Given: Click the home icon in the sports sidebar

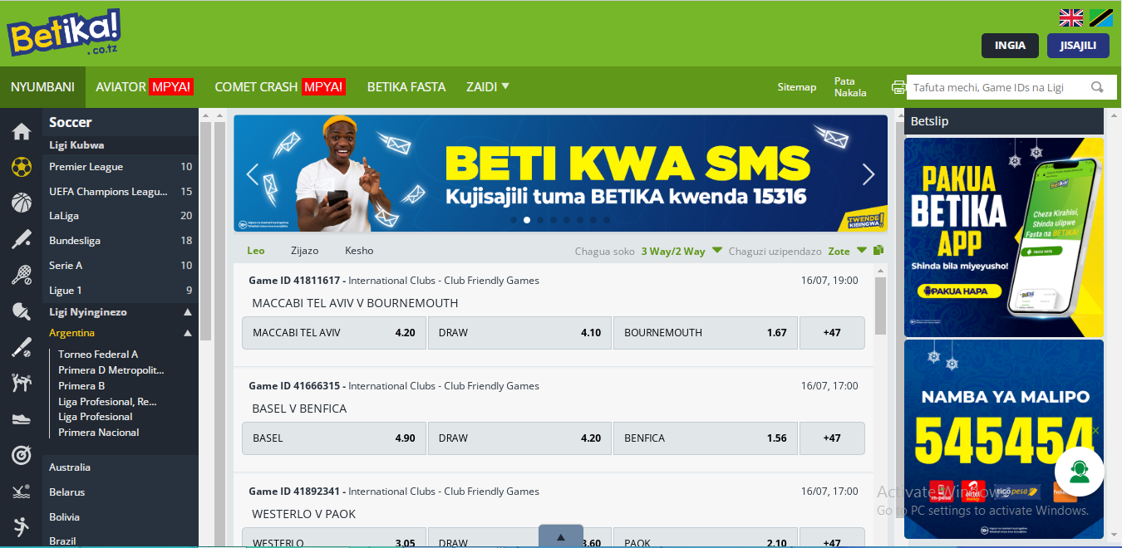Looking at the screenshot, I should 22,131.
